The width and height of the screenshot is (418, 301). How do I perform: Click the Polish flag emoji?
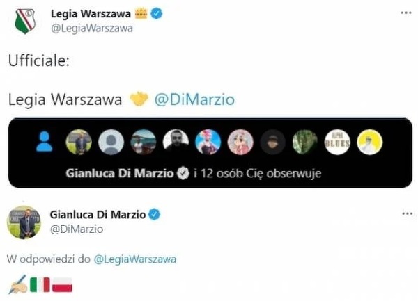[x=62, y=284]
